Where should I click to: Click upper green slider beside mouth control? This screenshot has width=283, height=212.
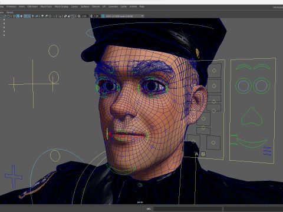pyautogui.click(x=234, y=135)
